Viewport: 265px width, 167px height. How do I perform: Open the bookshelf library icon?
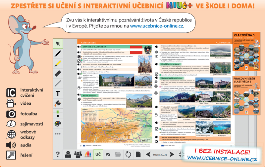click(88, 154)
